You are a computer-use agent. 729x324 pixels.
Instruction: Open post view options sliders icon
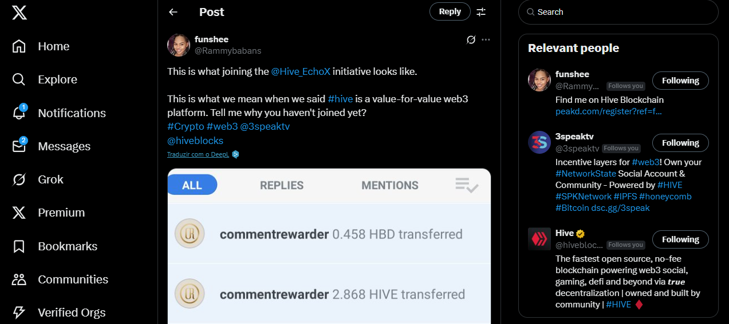click(481, 12)
